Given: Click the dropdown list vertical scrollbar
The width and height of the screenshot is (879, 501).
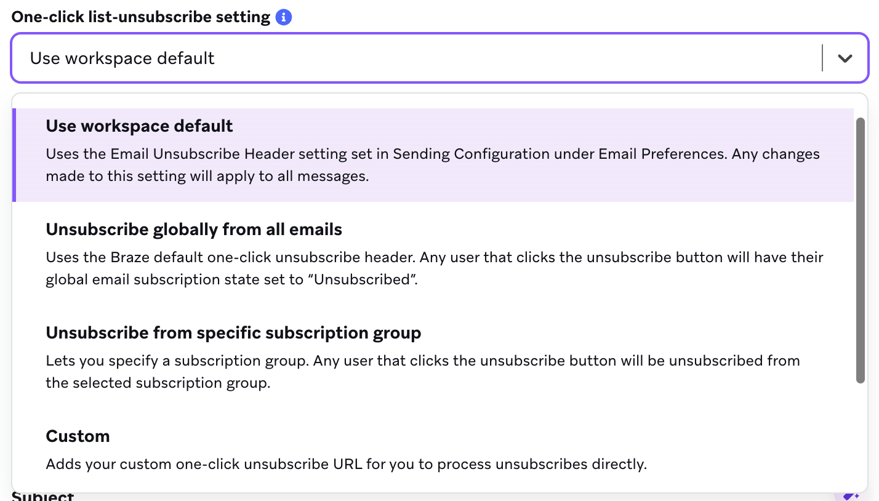Looking at the screenshot, I should 861,250.
